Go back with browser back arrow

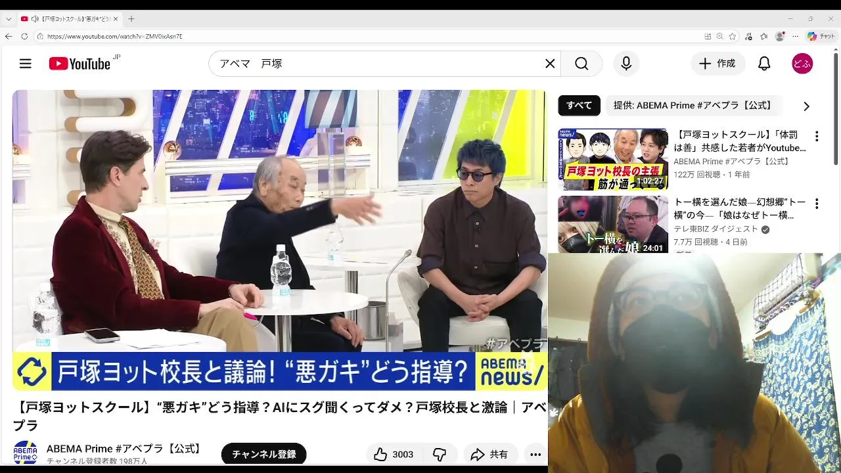(8, 36)
